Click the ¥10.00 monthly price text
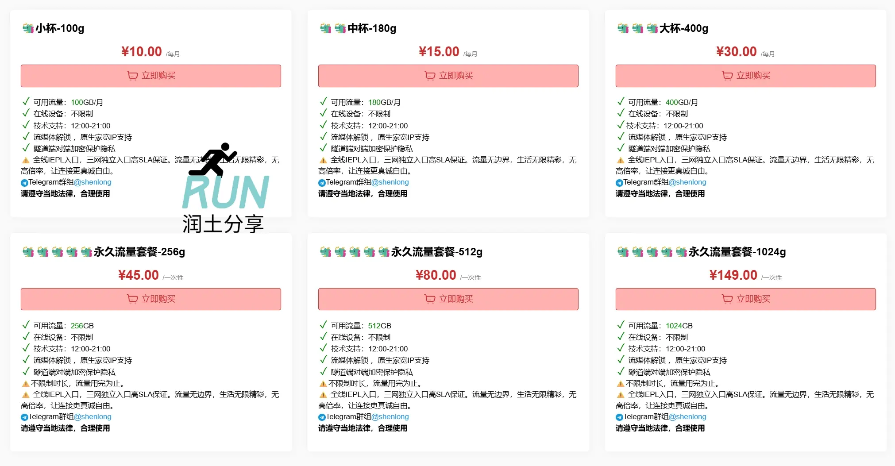 [142, 52]
